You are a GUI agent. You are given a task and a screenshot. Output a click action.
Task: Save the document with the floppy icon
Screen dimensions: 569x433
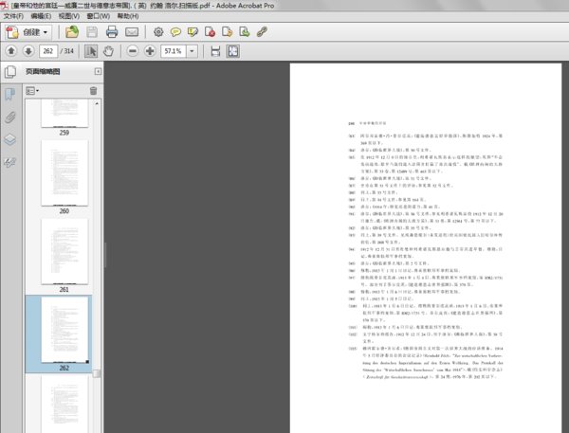pos(92,32)
